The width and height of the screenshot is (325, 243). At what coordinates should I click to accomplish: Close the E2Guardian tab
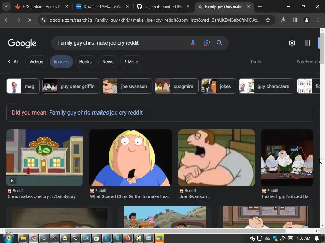pos(67,6)
